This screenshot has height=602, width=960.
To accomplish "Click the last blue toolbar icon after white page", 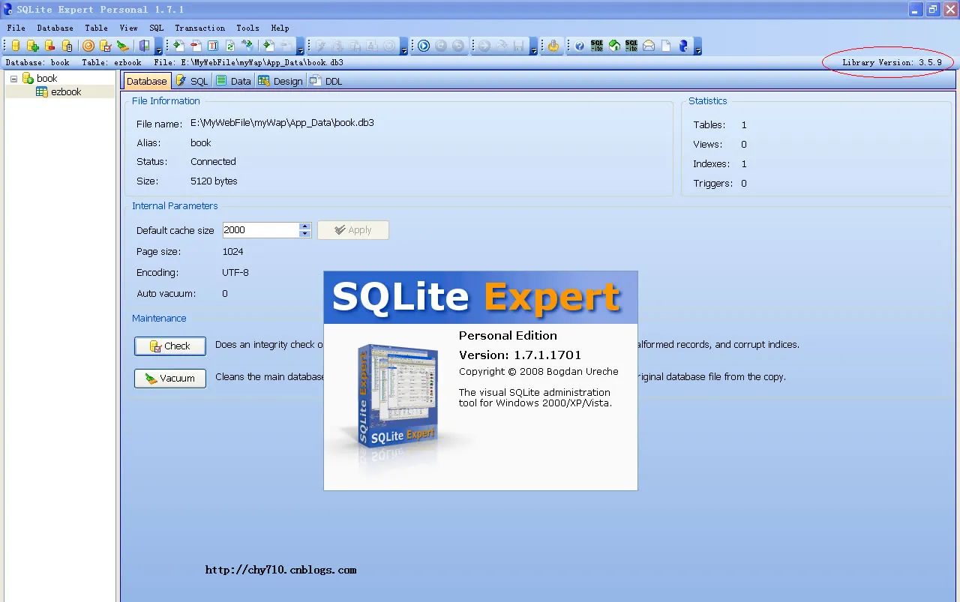I will (683, 46).
